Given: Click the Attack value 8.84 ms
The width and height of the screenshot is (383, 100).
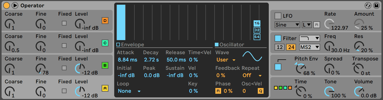Looking at the screenshot, I should coord(128,60).
